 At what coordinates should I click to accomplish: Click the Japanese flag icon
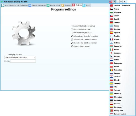(111, 53)
